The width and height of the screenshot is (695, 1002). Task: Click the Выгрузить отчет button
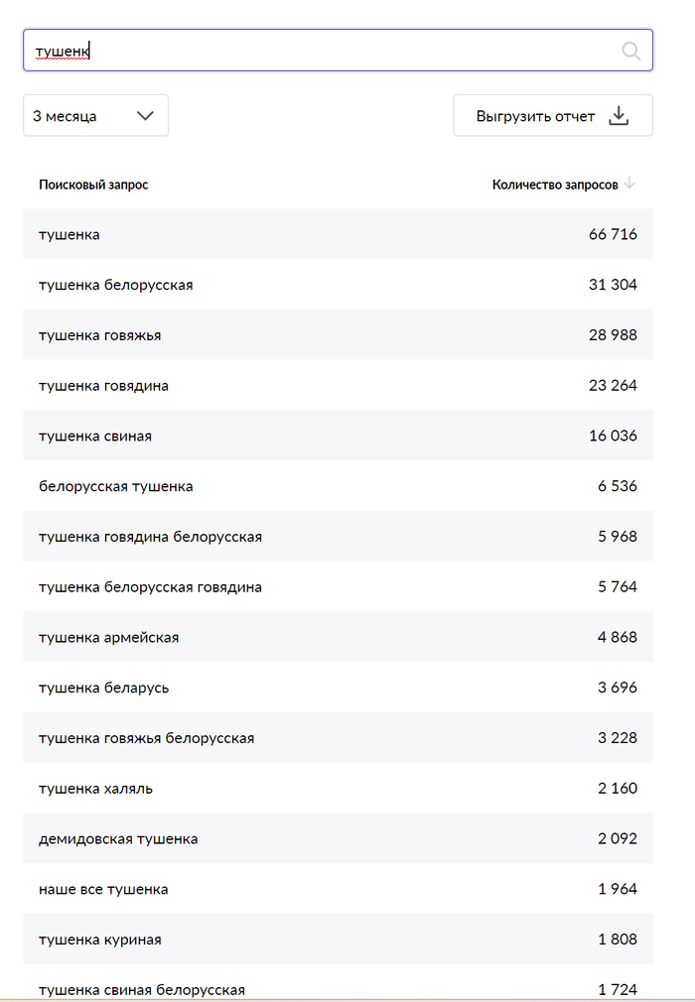point(552,115)
